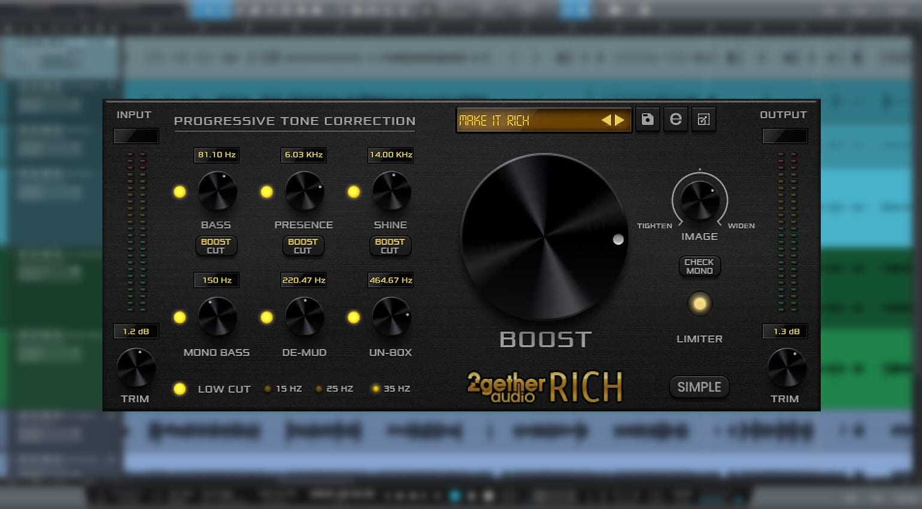Viewport: 922px width, 509px height.
Task: Switch BASS Boost/Cut mode button
Action: pyautogui.click(x=216, y=246)
